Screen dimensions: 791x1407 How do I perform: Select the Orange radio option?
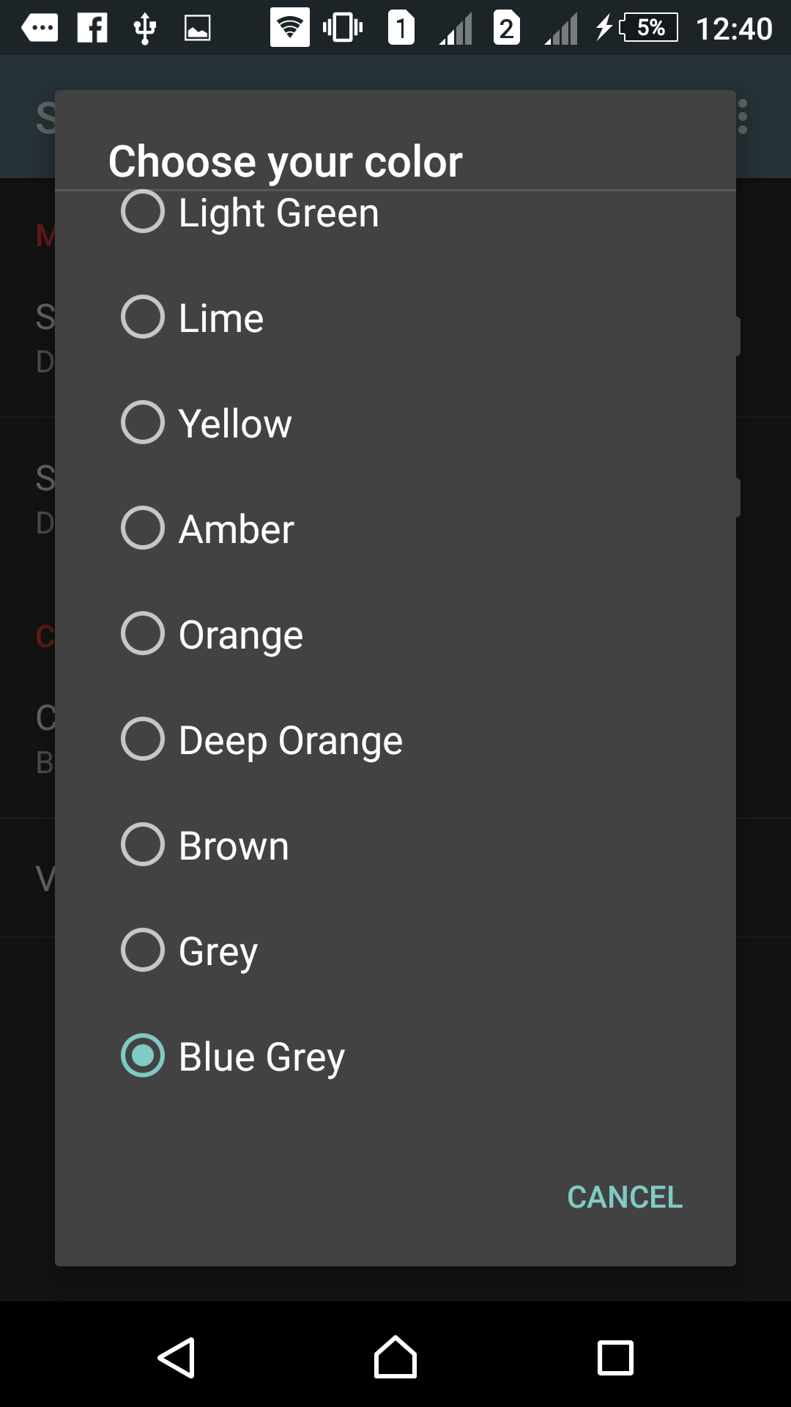(143, 633)
